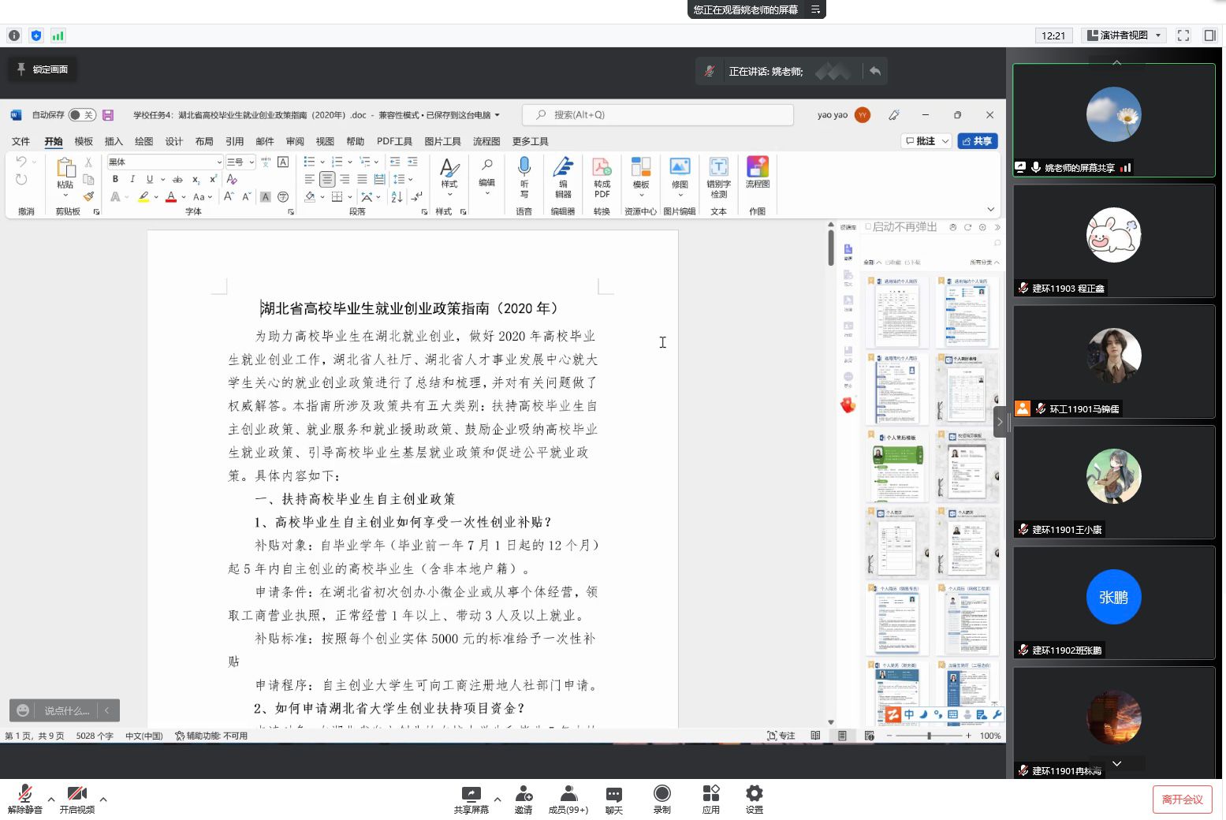Click the zoom slider in the status bar
The image size is (1226, 820).
[929, 736]
